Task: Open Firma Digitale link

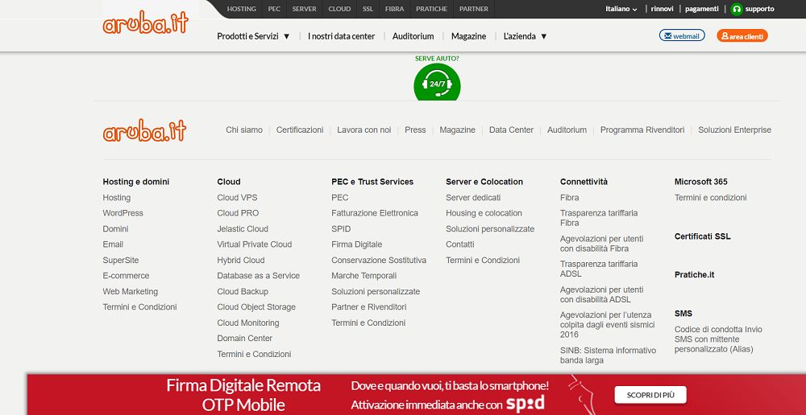Action: pyautogui.click(x=357, y=244)
